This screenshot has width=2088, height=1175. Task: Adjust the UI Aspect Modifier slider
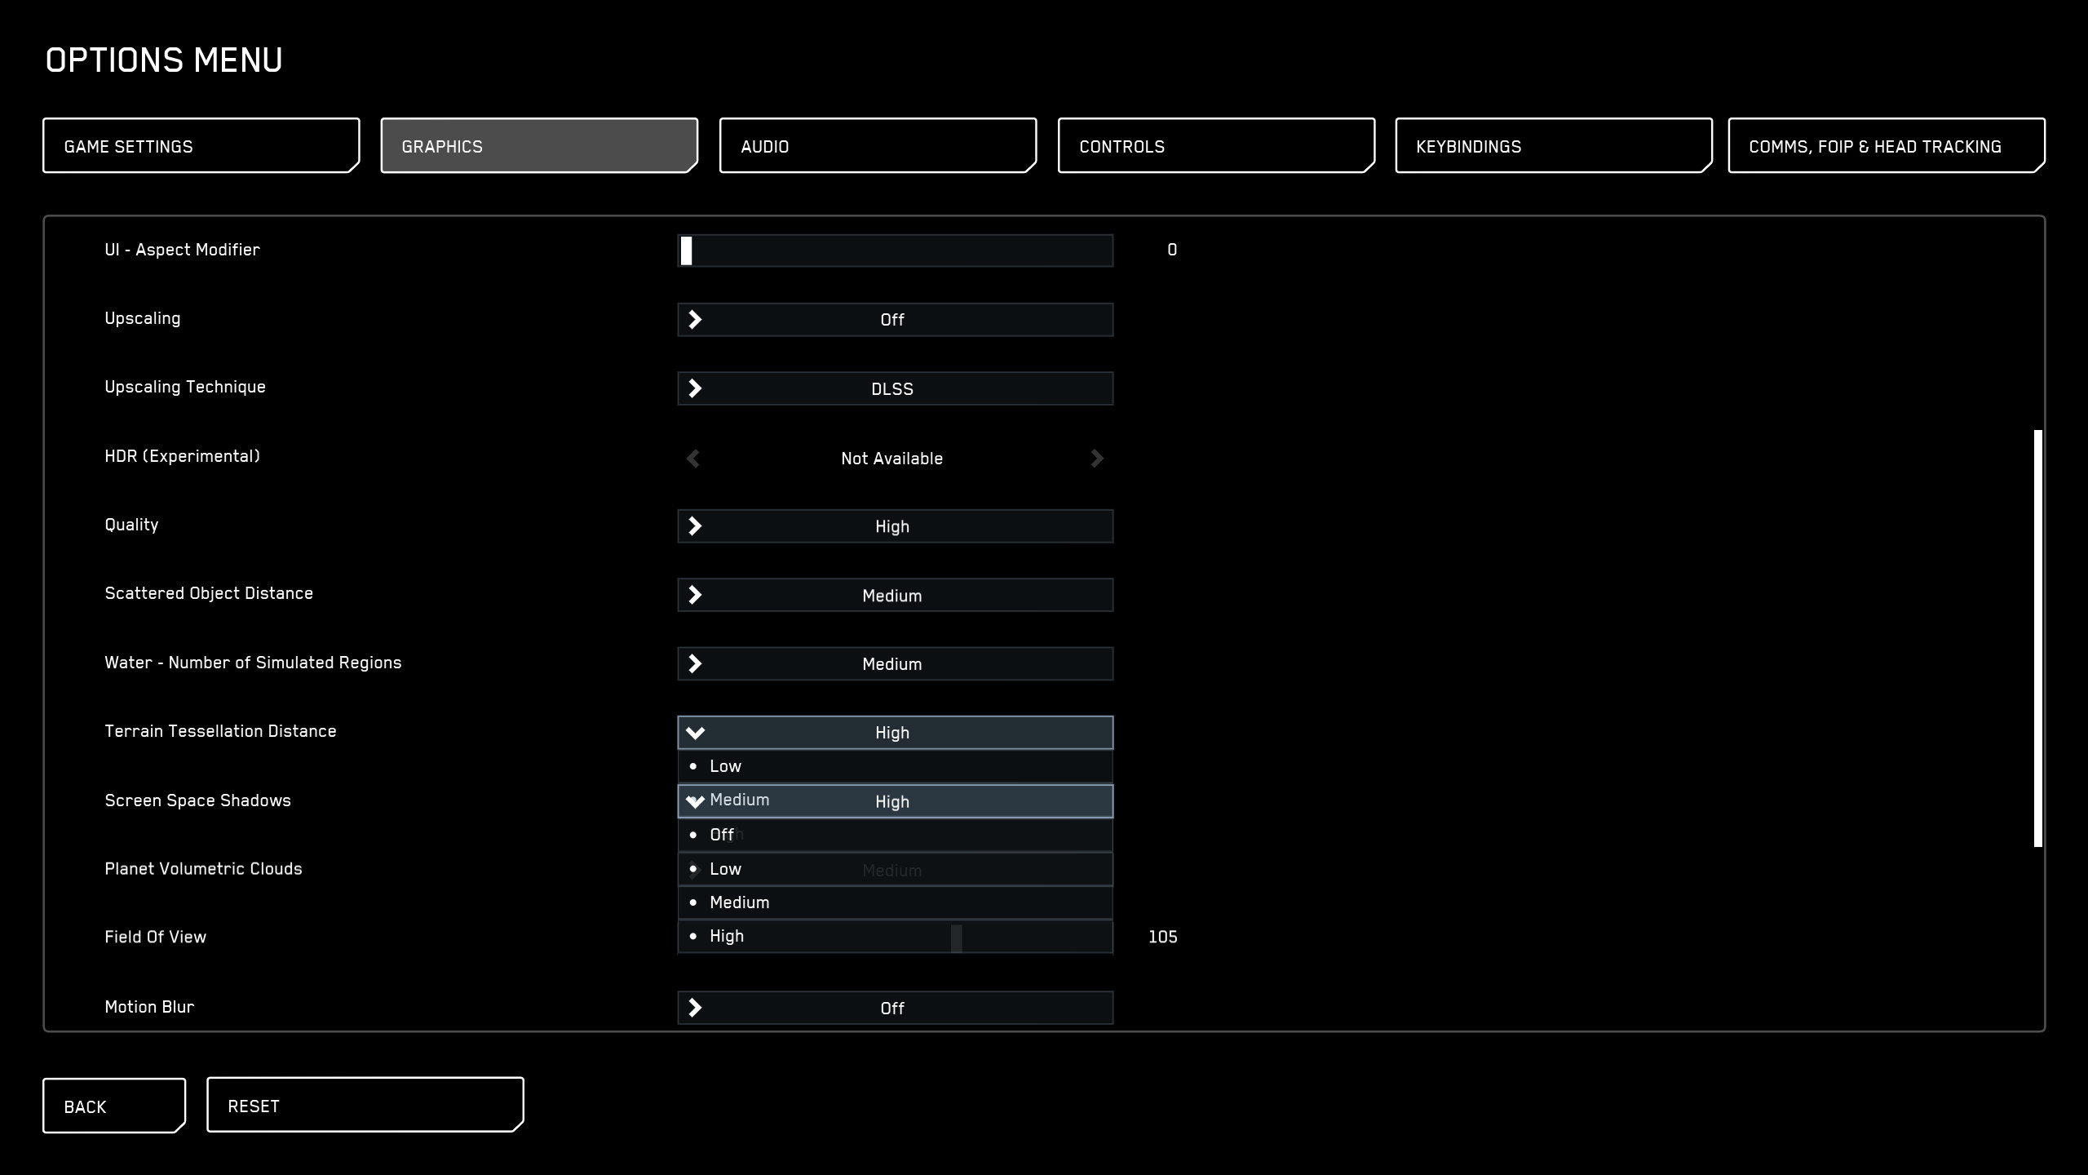688,250
